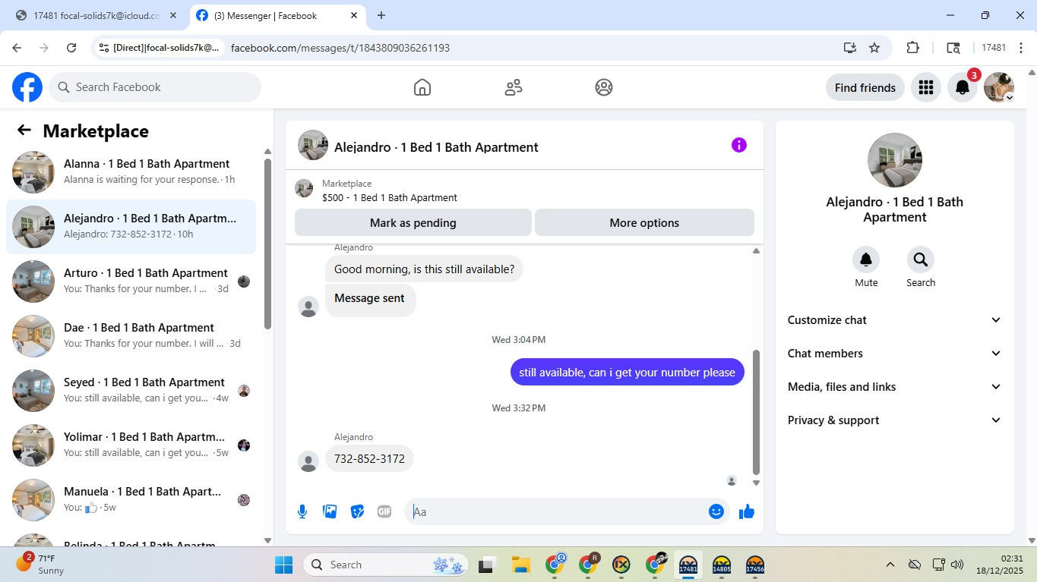The width and height of the screenshot is (1037, 582).
Task: Open the Groups icon in the top navigation
Action: tap(604, 87)
